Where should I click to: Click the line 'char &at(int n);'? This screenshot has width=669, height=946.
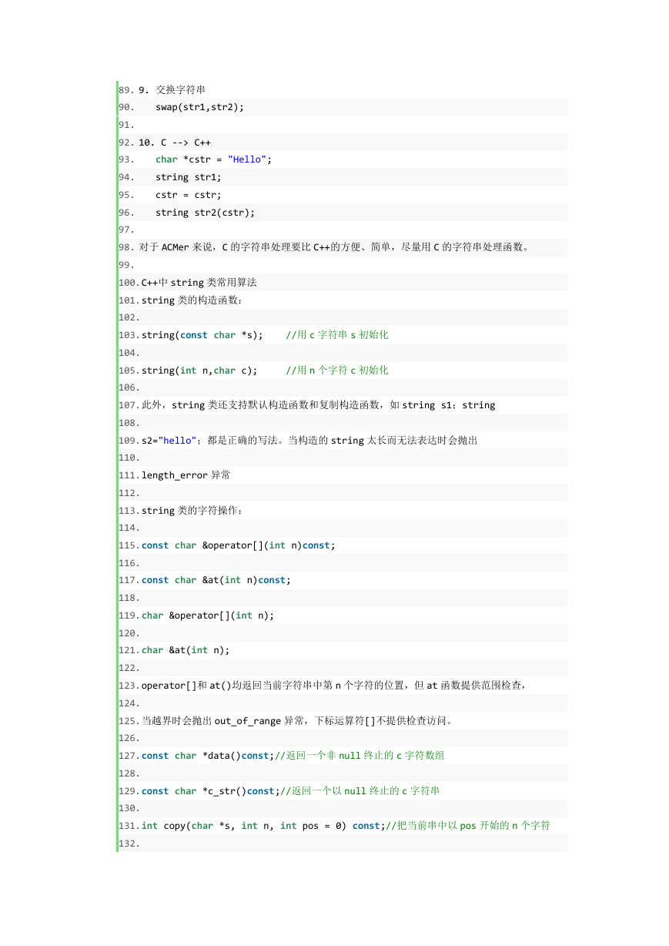click(x=186, y=650)
